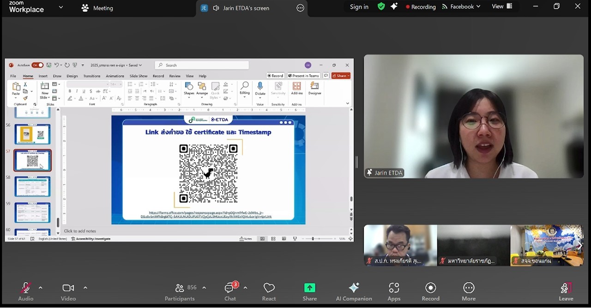Click the QR code on the slide
Viewport: 591px width, 308px height.
(x=208, y=173)
